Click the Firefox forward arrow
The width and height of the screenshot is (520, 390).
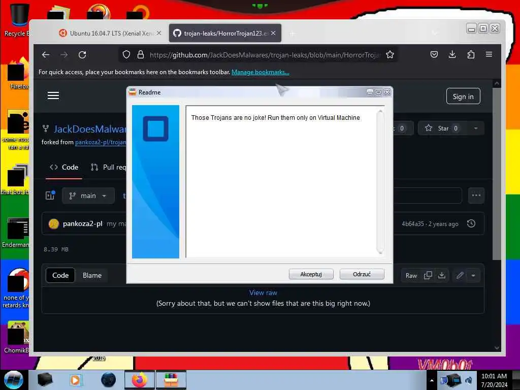click(x=64, y=55)
